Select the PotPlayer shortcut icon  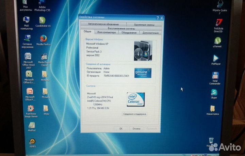click(x=216, y=58)
